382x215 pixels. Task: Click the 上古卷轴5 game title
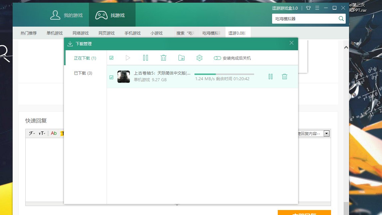point(162,73)
